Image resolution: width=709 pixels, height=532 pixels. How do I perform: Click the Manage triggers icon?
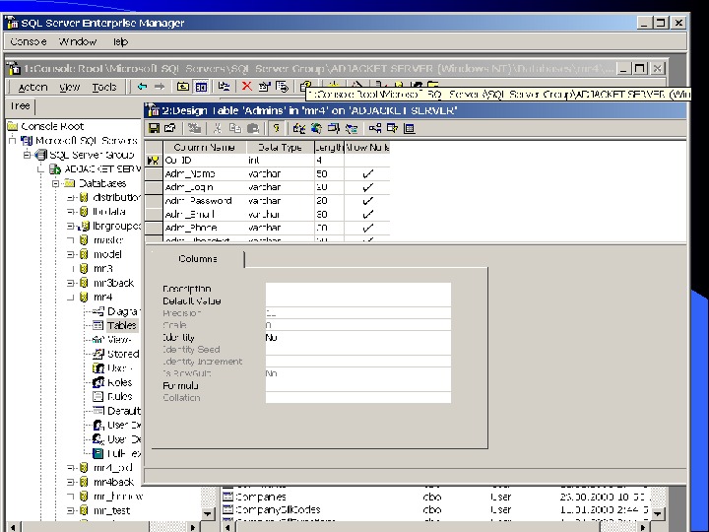coord(334,128)
